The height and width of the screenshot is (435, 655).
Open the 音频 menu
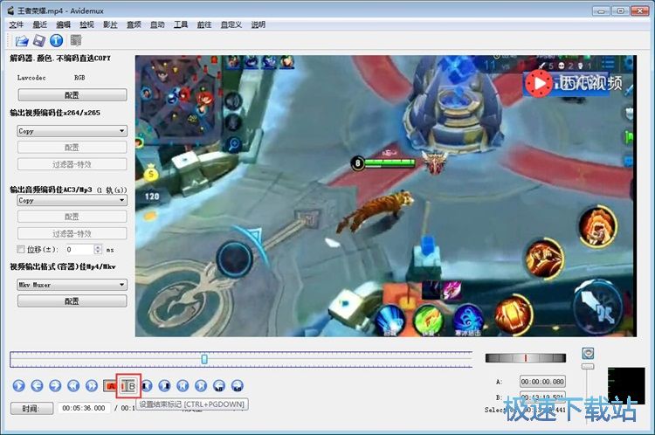(x=134, y=24)
